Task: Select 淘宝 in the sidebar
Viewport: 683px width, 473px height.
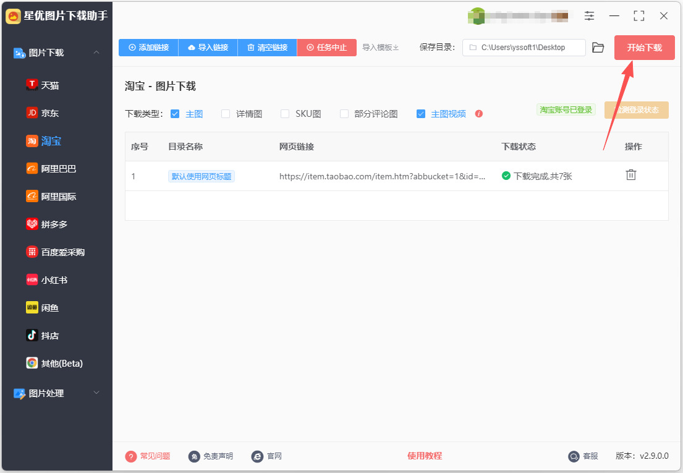Action: [43, 141]
